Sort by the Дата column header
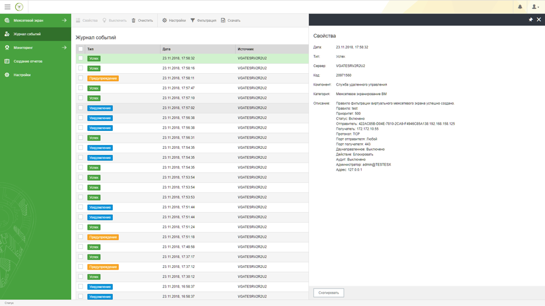This screenshot has height=306, width=545. click(167, 49)
